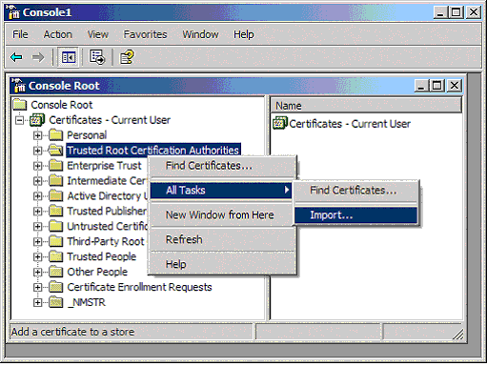
Task: Click the Export List toolbar icon
Action: click(97, 57)
